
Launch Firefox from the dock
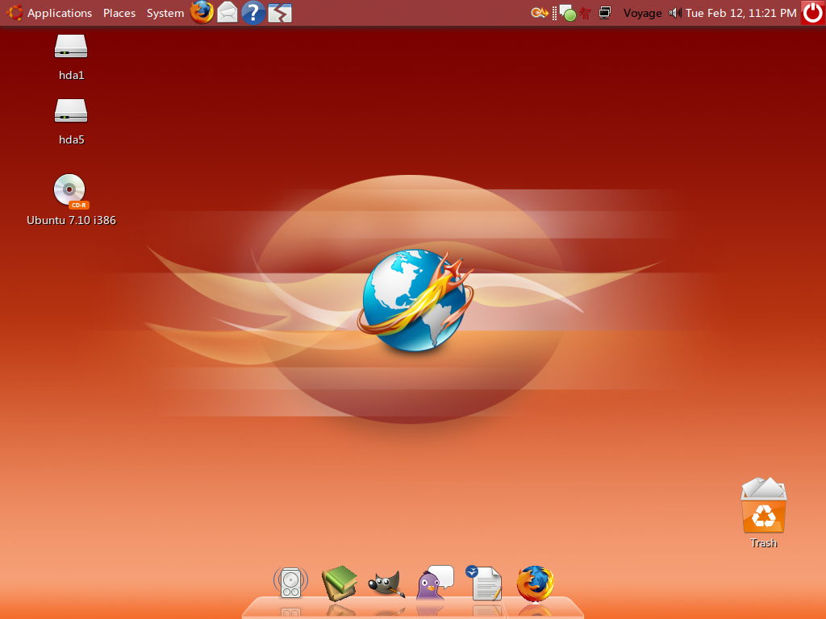535,584
